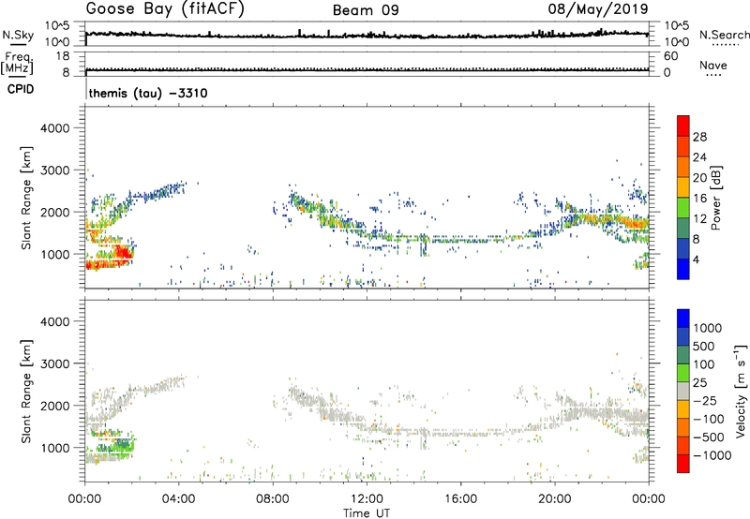The width and height of the screenshot is (750, 519).
Task: Click the 28 tick on the power colorbar
Action: 699,137
